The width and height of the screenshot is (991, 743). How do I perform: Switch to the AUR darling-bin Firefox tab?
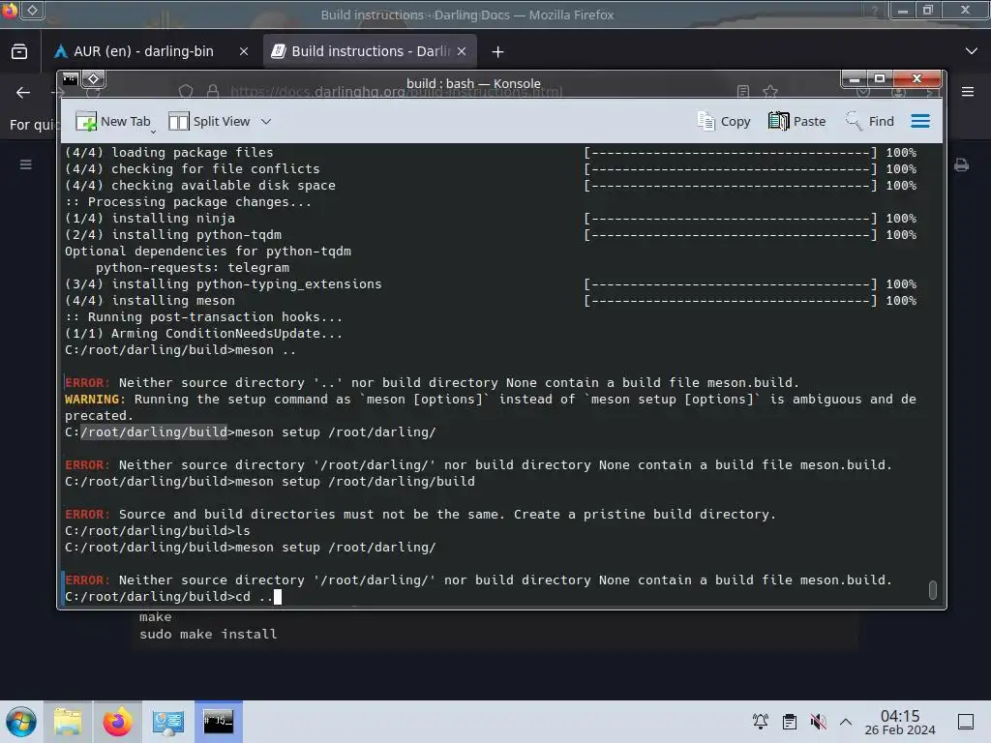pos(143,51)
